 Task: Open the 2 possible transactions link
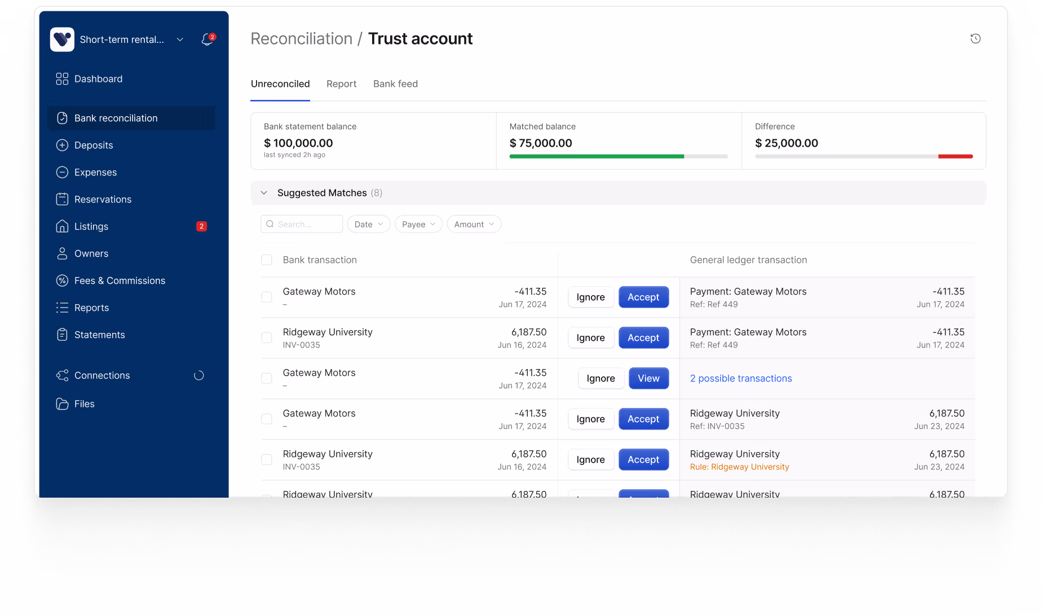click(741, 378)
